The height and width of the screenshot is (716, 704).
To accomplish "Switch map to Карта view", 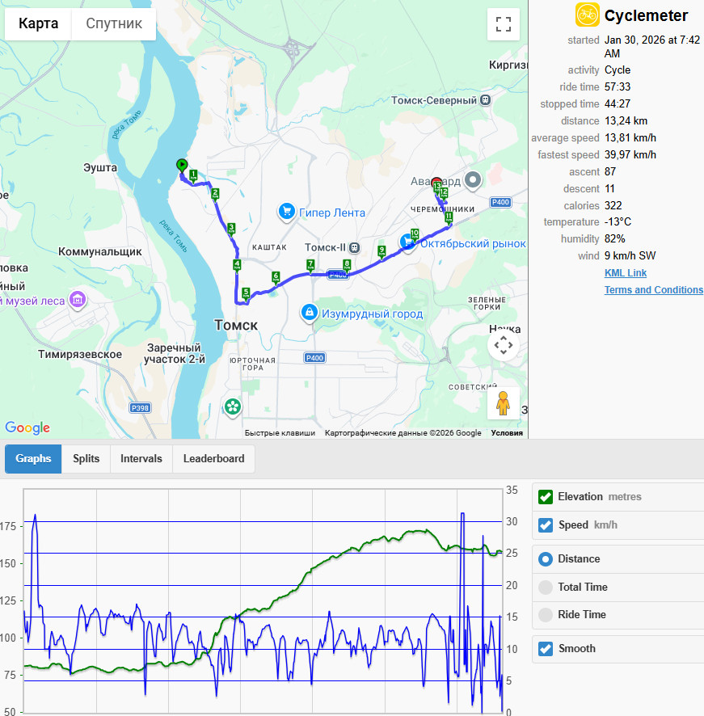I will 38,23.
